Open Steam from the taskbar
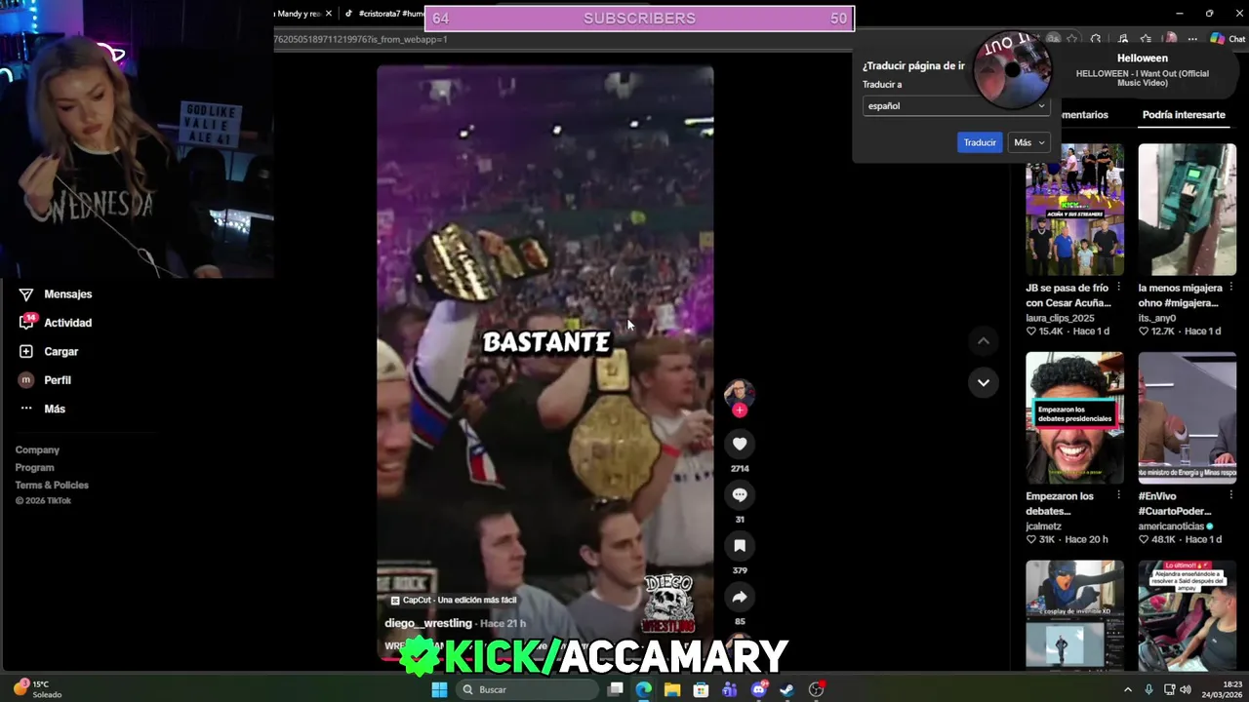1249x702 pixels. click(x=787, y=689)
